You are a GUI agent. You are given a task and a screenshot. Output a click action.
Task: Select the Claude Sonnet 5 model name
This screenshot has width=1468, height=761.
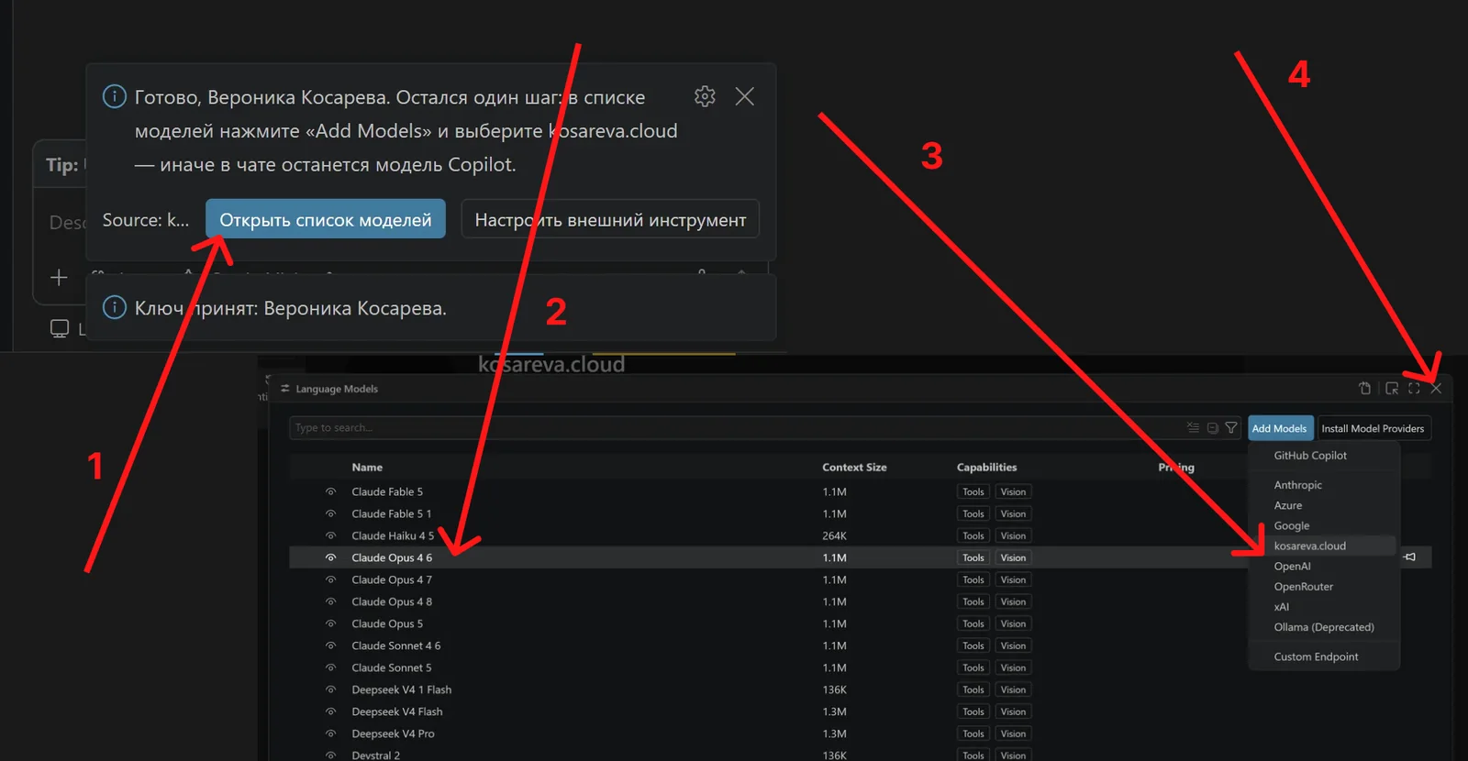392,667
